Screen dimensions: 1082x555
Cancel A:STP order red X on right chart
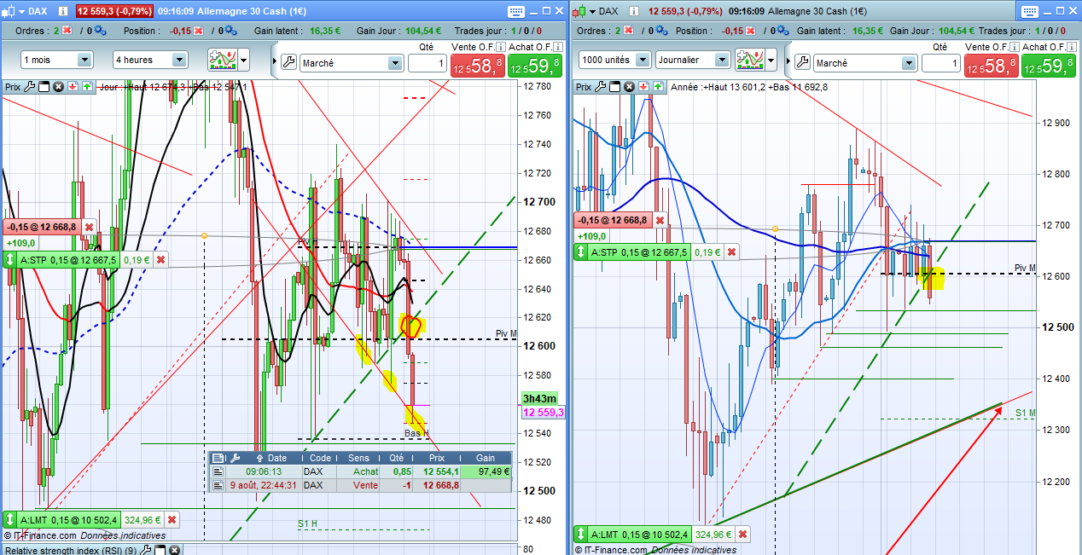730,252
